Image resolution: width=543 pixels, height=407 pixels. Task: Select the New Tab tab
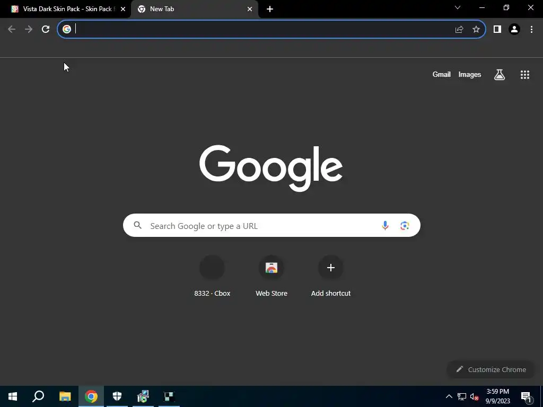click(x=194, y=9)
